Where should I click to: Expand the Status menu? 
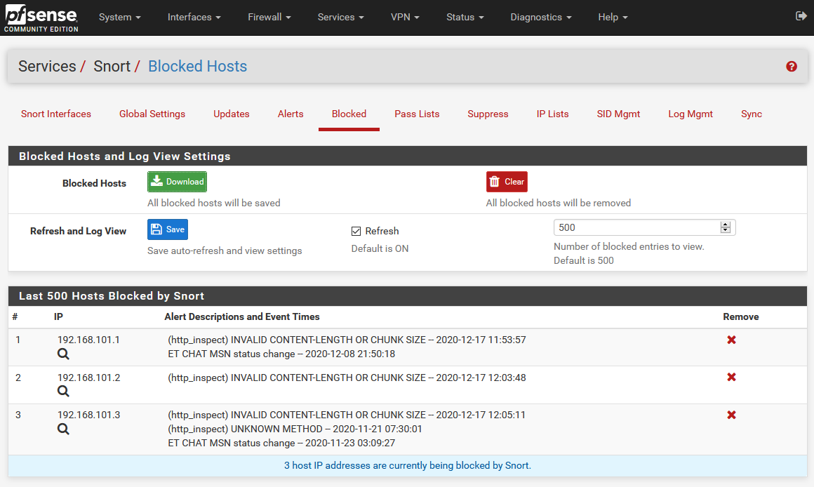tap(465, 17)
